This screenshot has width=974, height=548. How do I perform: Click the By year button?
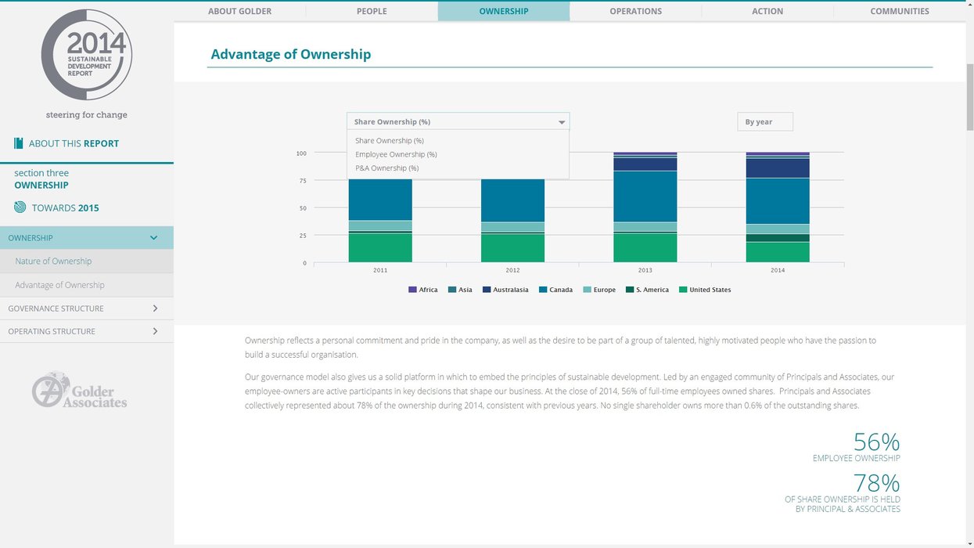pos(764,122)
